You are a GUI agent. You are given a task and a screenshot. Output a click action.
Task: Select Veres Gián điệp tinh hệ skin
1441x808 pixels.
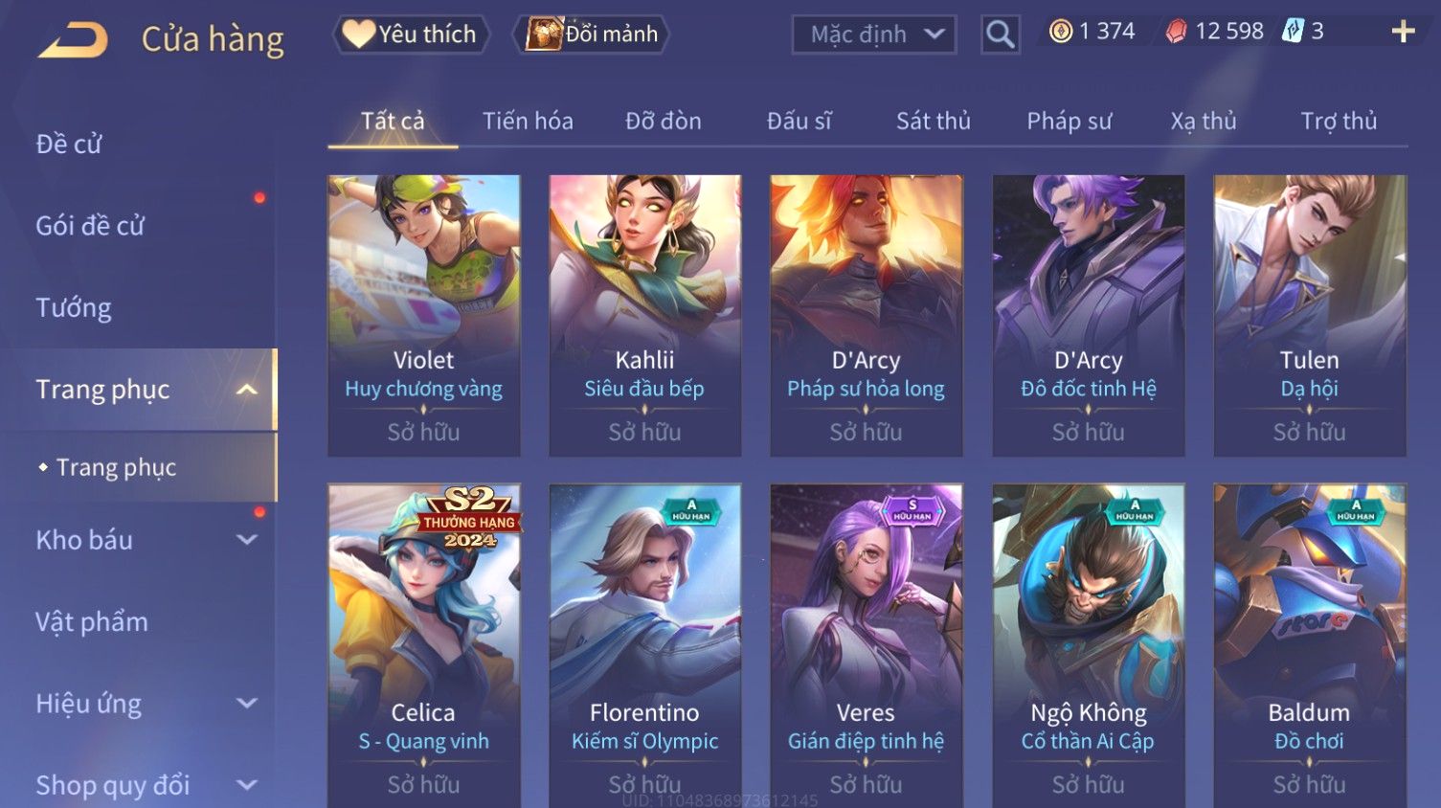click(x=866, y=646)
